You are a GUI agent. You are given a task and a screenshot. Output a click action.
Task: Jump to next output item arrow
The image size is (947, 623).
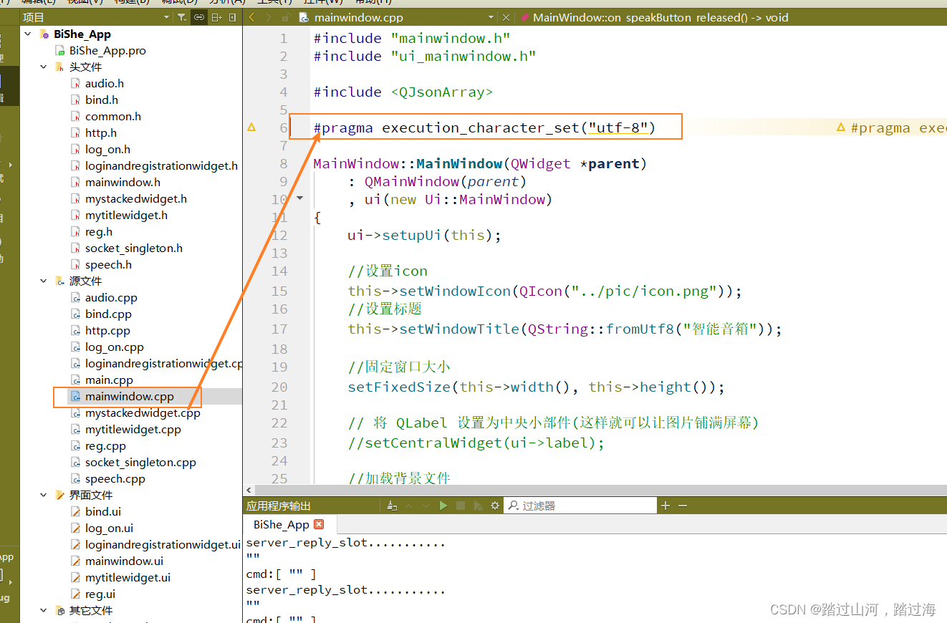click(x=426, y=506)
